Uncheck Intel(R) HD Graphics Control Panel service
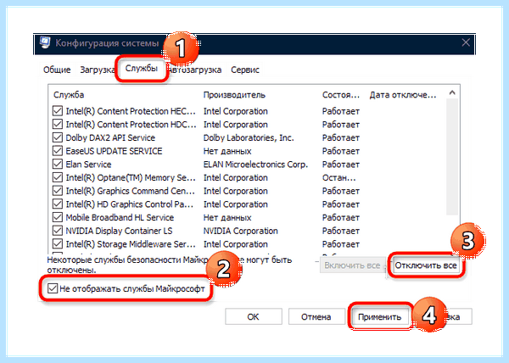 tap(58, 204)
